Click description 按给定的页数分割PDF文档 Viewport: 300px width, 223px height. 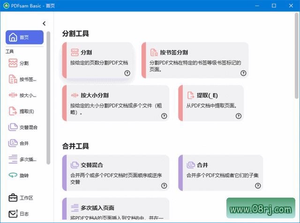point(99,62)
